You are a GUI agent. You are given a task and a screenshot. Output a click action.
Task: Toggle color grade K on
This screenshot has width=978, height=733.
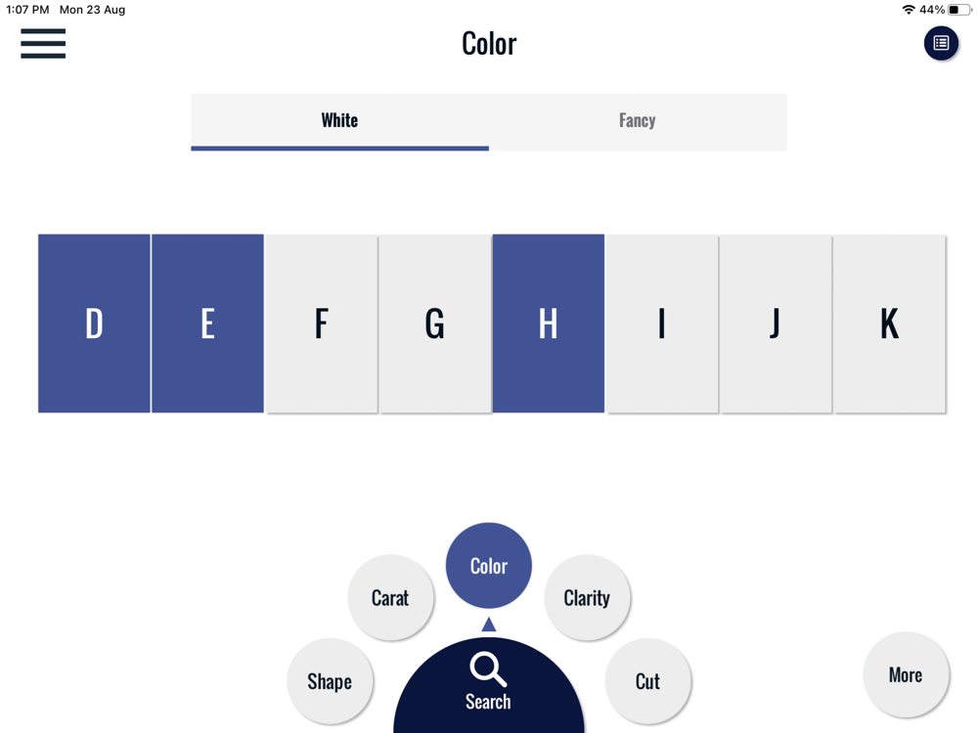(x=889, y=323)
